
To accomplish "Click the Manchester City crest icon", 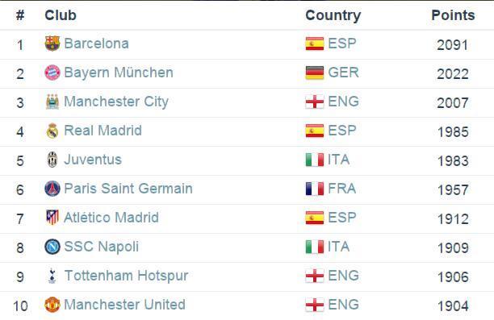I will [52, 102].
